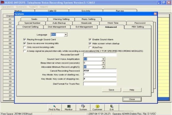Minimize the main application window
Screen dimensions: 172x115
(x=159, y=3)
